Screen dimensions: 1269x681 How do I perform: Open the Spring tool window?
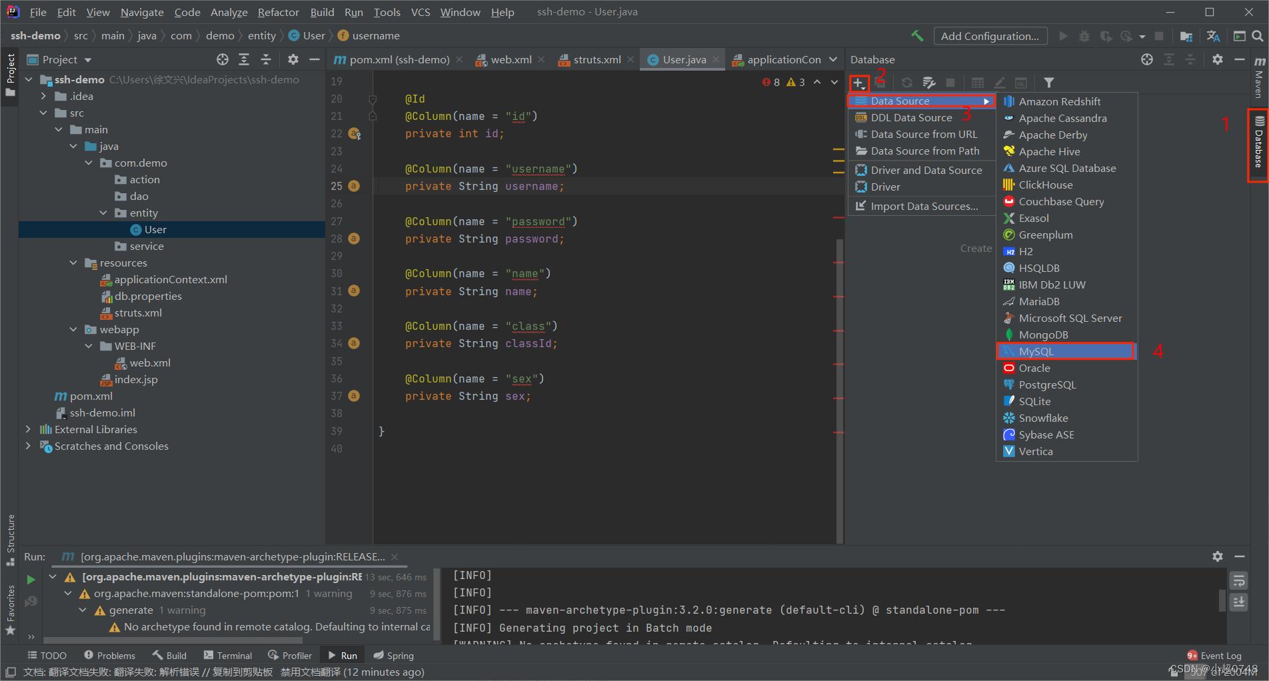[394, 656]
